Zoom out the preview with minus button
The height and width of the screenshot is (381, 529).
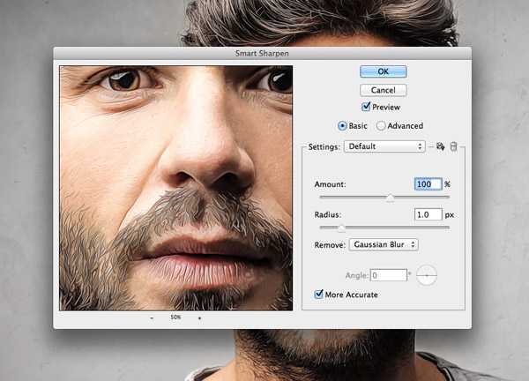click(x=152, y=317)
